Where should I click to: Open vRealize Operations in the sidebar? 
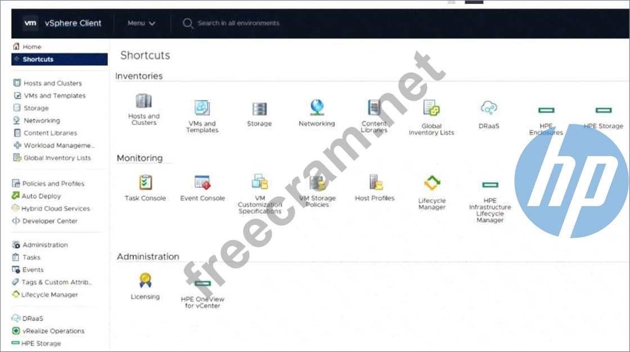pyautogui.click(x=53, y=331)
